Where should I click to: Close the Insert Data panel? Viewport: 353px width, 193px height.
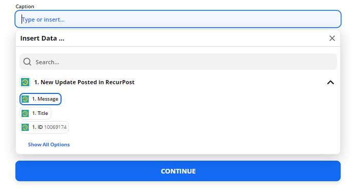(x=332, y=38)
